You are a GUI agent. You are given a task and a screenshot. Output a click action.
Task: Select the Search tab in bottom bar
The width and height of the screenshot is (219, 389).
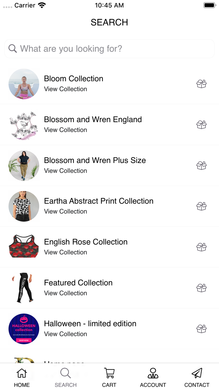point(65,377)
